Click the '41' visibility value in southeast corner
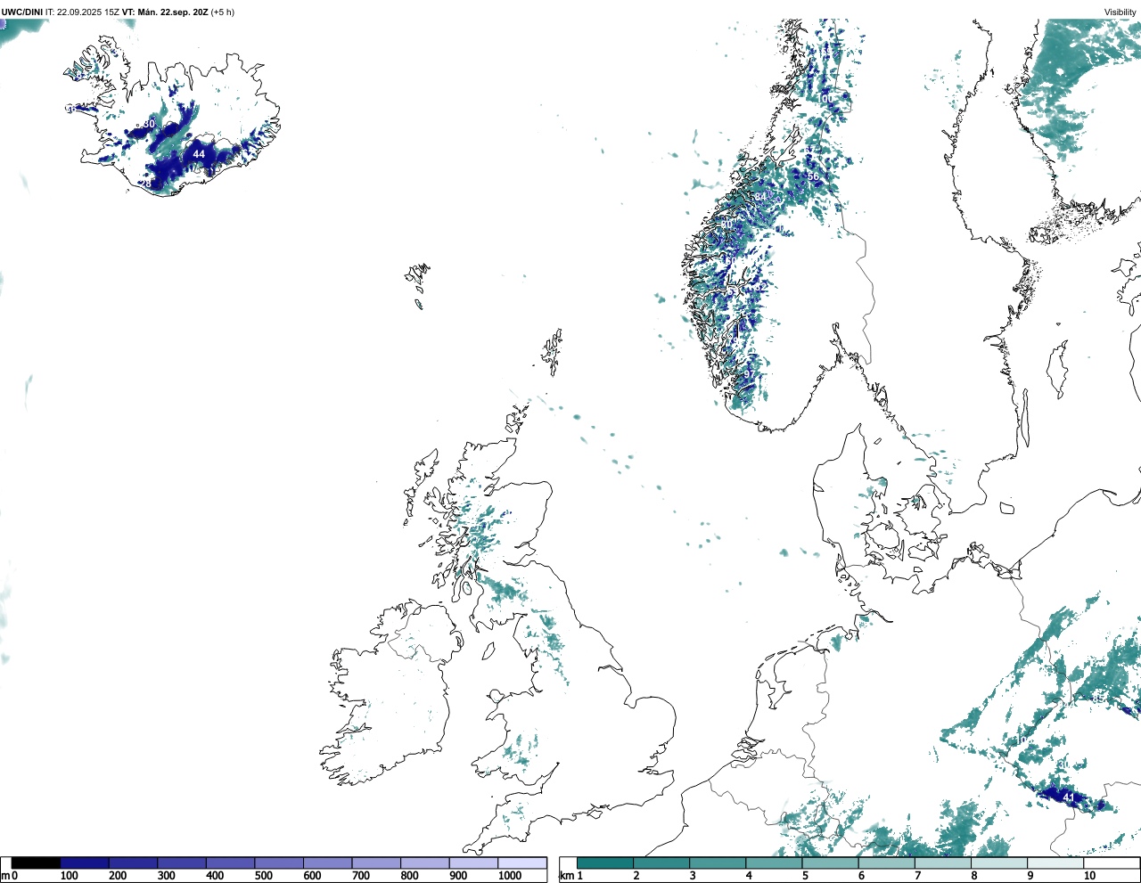The width and height of the screenshot is (1141, 883). [1069, 797]
